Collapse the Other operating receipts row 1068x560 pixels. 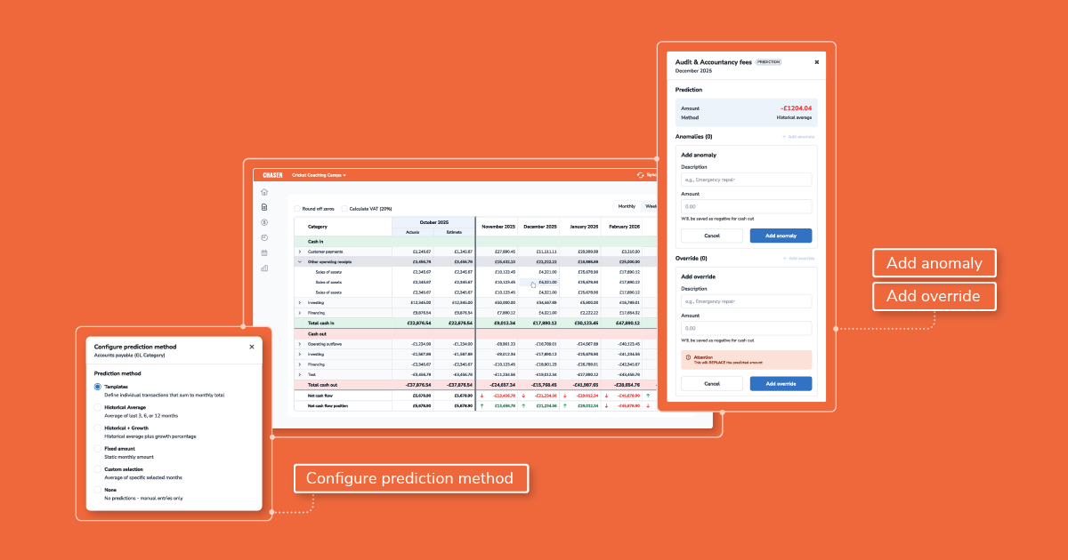click(299, 262)
